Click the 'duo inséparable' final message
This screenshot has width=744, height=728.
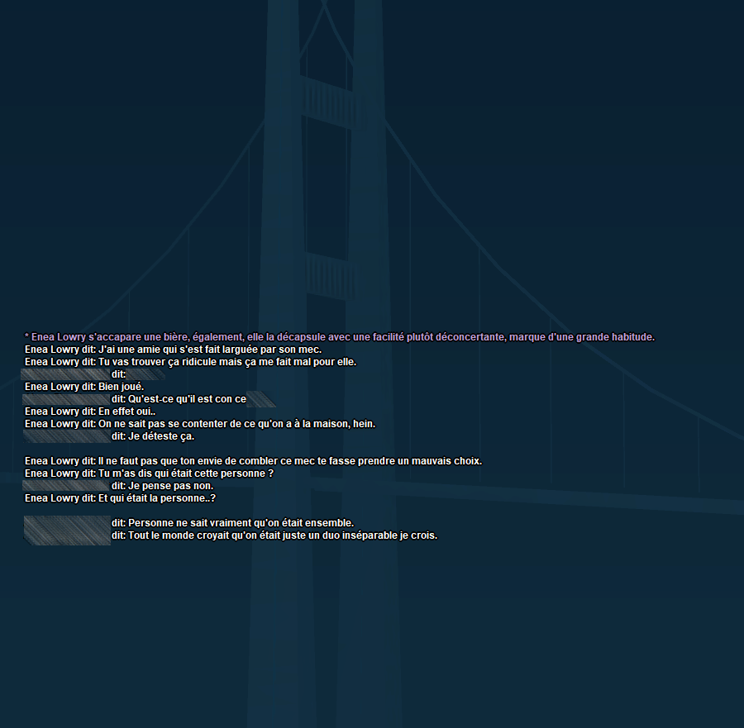(x=273, y=535)
